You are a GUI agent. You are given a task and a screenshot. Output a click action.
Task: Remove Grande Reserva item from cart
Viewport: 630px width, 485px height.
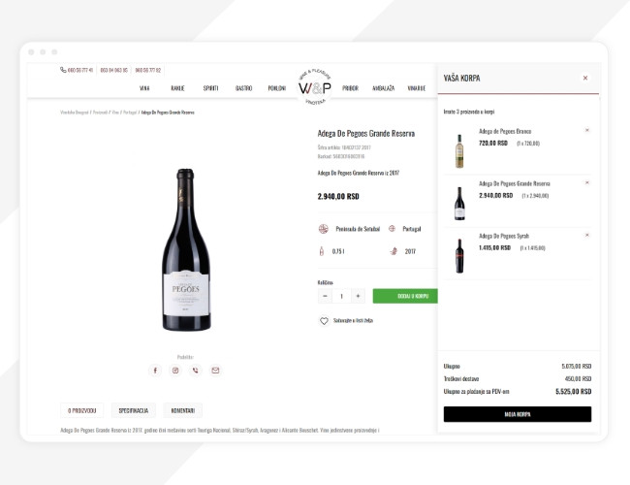coord(587,182)
